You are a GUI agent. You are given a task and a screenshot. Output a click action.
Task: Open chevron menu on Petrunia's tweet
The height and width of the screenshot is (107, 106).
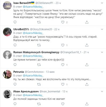tap(102, 72)
